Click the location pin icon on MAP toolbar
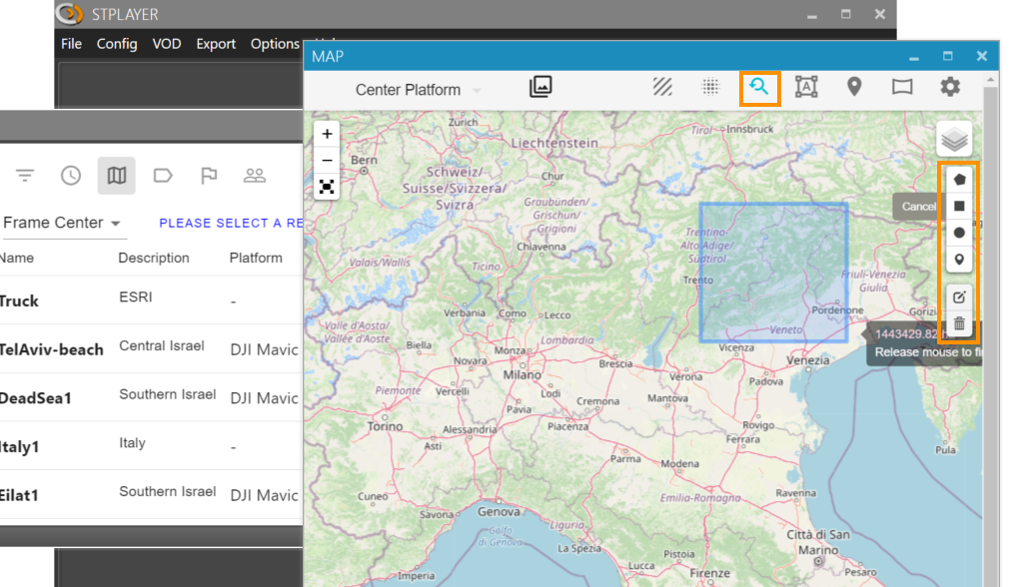The width and height of the screenshot is (1019, 587). [x=854, y=87]
